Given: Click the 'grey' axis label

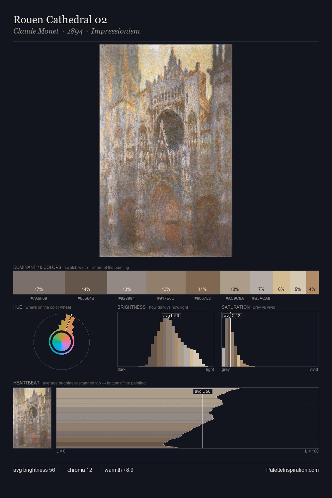Looking at the screenshot, I should click(x=226, y=370).
